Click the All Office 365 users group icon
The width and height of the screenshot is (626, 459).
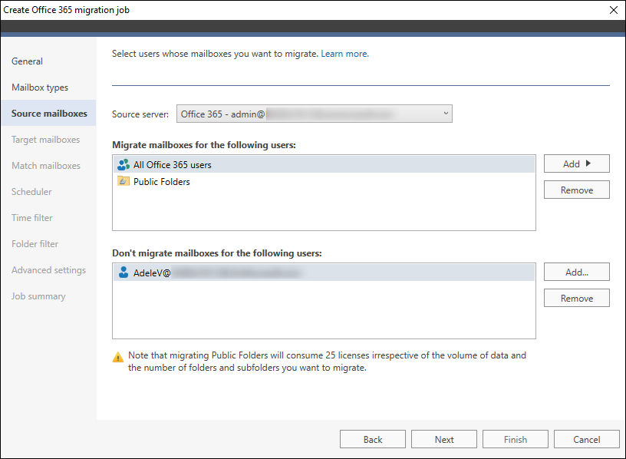(x=123, y=164)
